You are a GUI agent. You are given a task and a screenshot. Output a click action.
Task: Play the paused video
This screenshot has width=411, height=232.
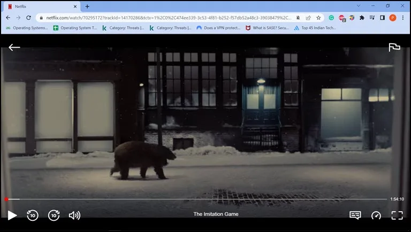[12, 215]
